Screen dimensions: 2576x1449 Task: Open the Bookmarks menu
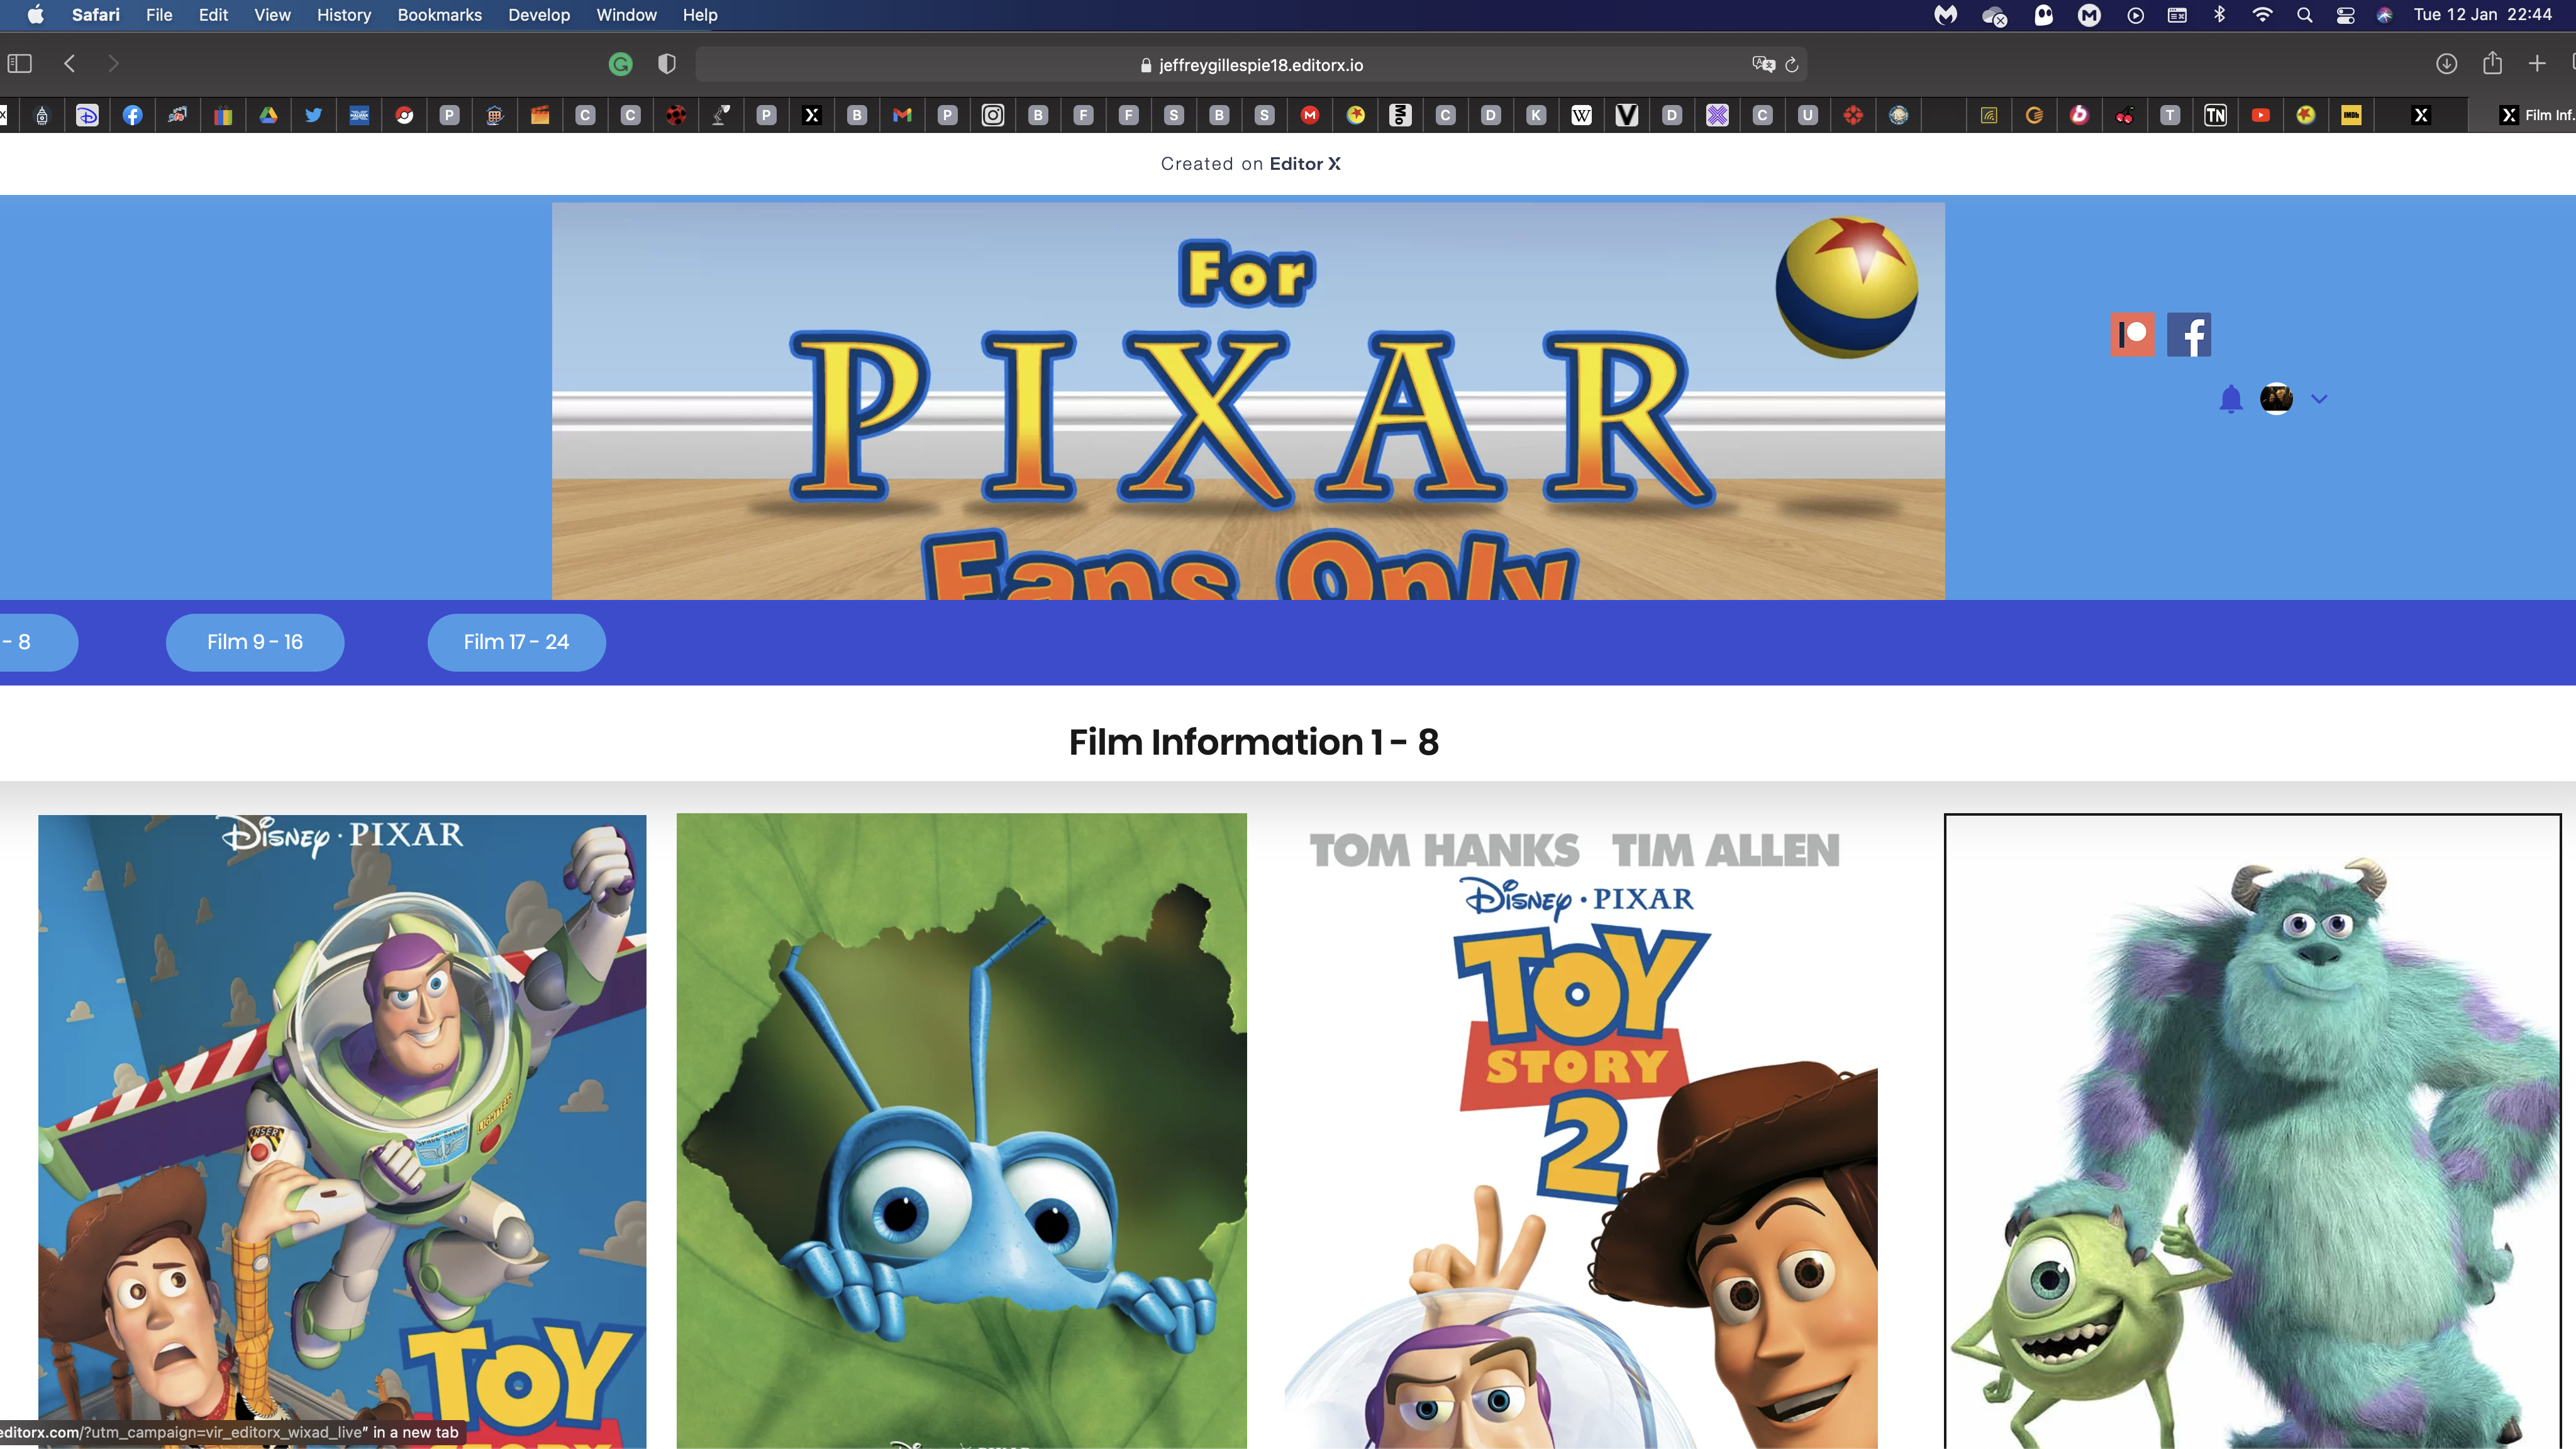click(439, 15)
